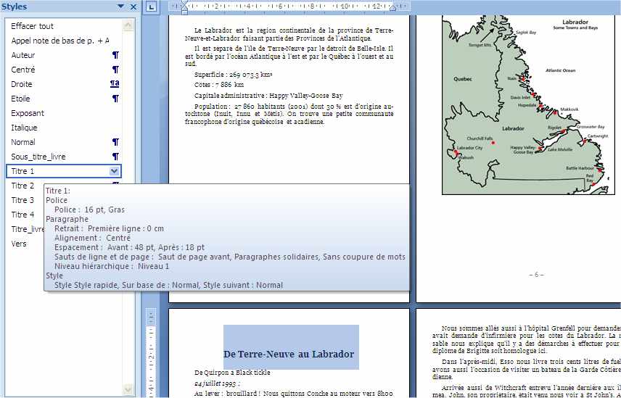Click the right indent marker on ruler
This screenshot has width=621, height=398.
pyautogui.click(x=392, y=7)
